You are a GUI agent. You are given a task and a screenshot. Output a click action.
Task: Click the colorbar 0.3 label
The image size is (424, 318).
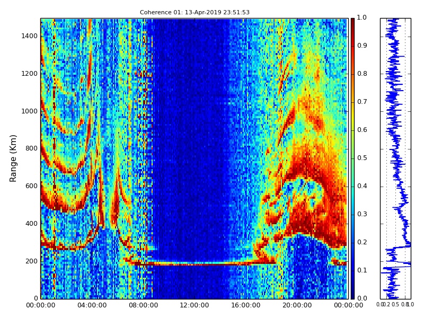click(362, 214)
